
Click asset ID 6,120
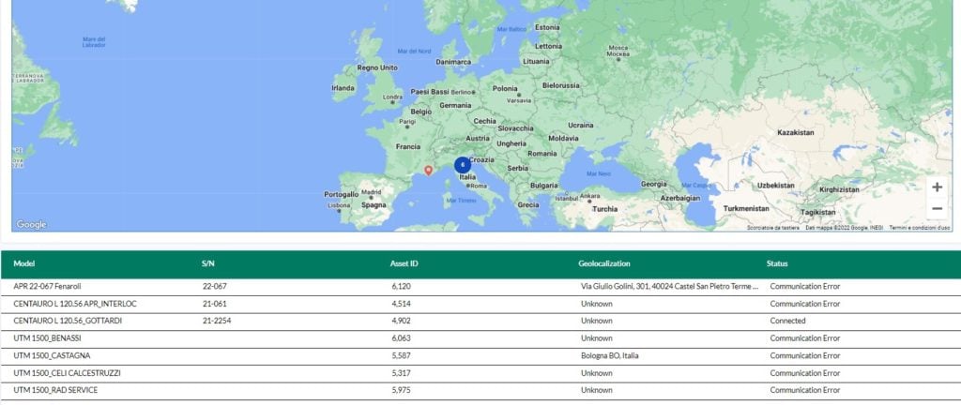point(401,286)
